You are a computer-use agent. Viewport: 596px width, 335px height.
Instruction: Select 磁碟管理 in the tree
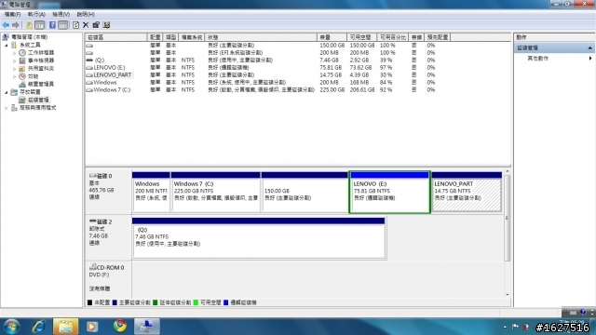[38, 100]
